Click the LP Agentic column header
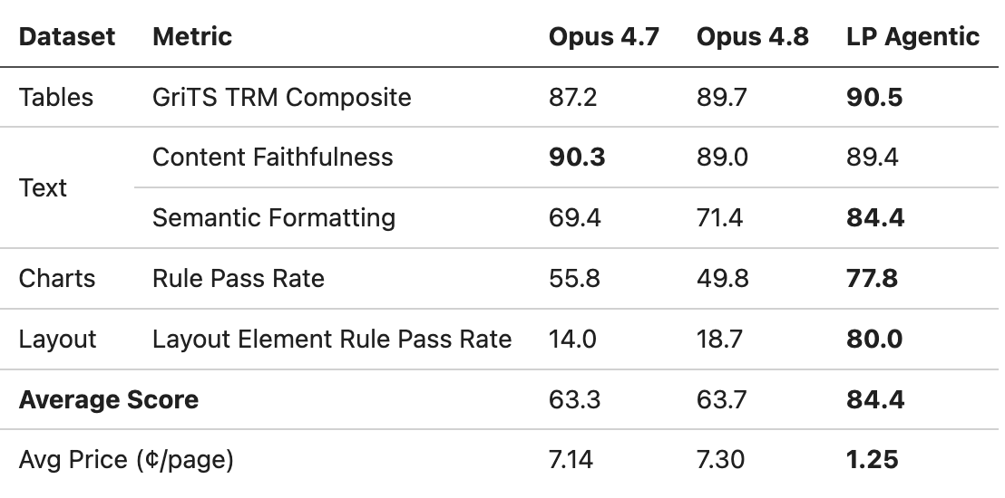Image resolution: width=1005 pixels, height=498 pixels. pyautogui.click(x=912, y=36)
